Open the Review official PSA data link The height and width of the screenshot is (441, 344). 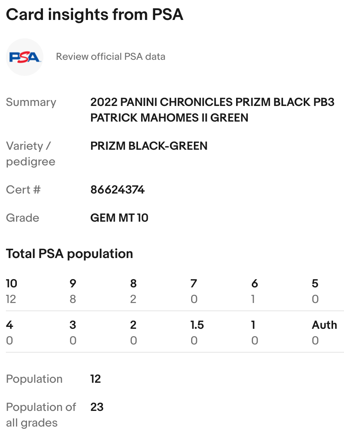tap(111, 57)
